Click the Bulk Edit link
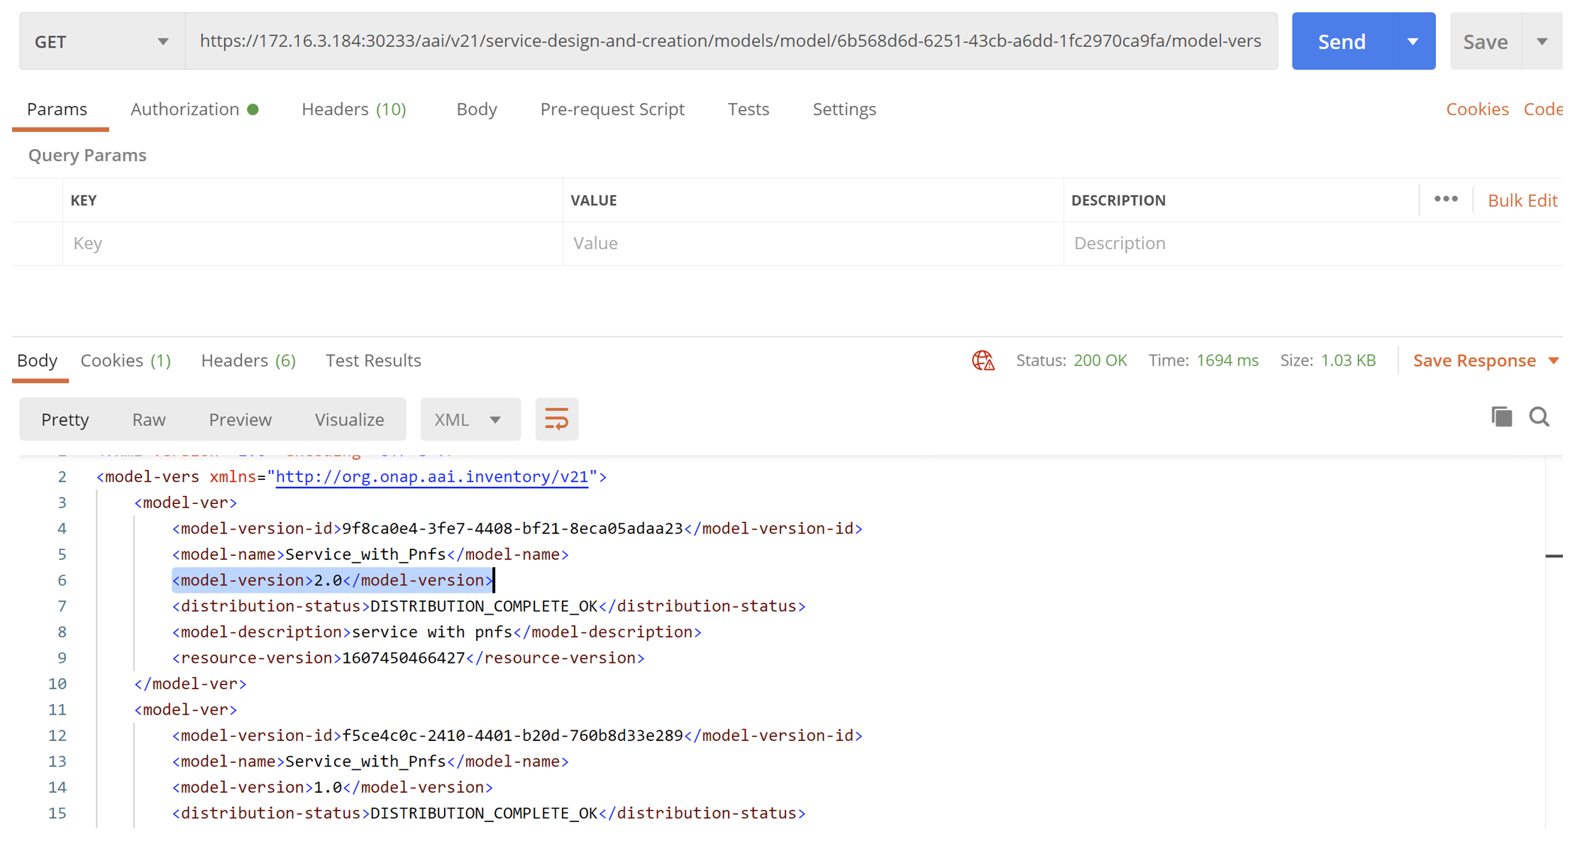The image size is (1570, 856). pyautogui.click(x=1522, y=200)
